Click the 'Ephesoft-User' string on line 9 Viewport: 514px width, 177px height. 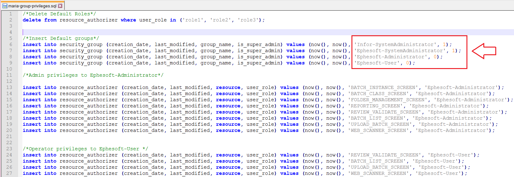(x=377, y=63)
